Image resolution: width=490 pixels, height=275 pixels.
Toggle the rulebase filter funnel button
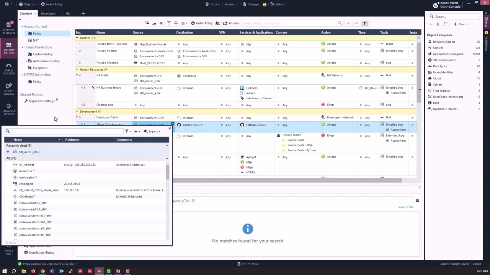pos(364,23)
